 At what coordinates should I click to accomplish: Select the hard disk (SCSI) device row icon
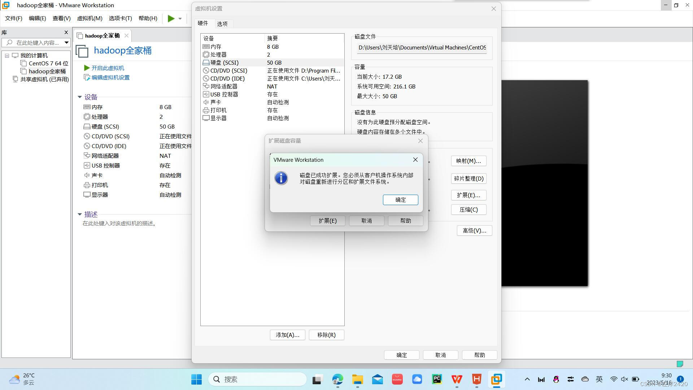point(206,62)
